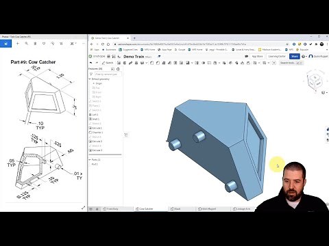Click the heart favorite icon in Photos

click(x=44, y=43)
